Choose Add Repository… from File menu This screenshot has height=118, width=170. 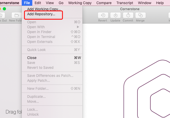click(x=52, y=14)
